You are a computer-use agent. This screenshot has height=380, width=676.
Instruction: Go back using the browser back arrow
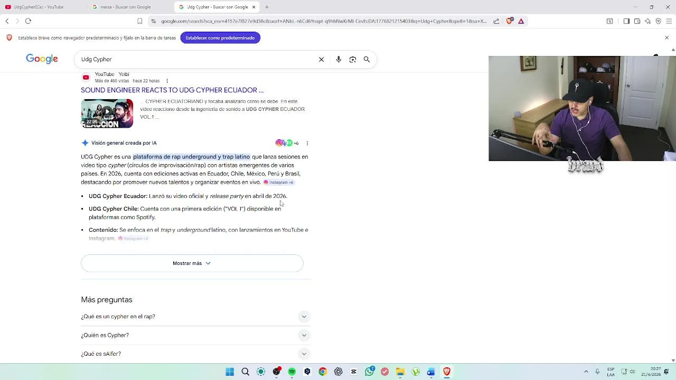click(7, 21)
